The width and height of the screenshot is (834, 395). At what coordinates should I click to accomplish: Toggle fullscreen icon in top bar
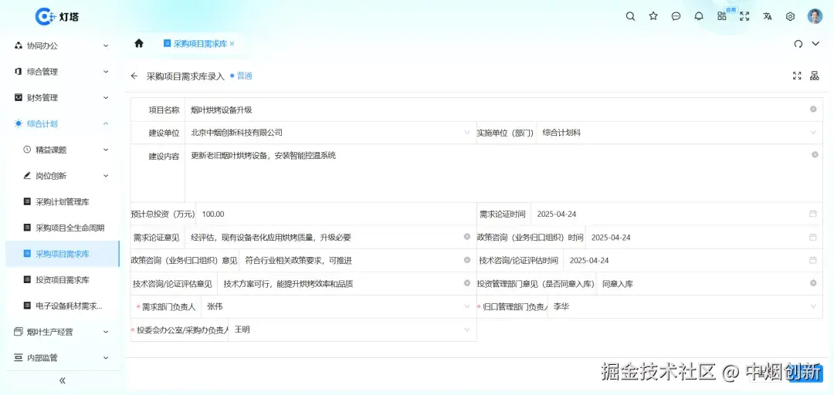pos(744,16)
